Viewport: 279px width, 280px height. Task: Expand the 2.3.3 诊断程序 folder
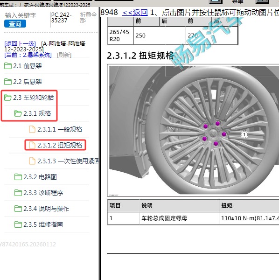[43, 193]
